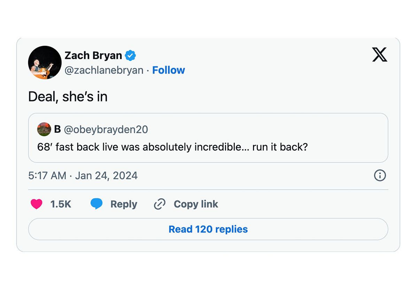The image size is (418, 292).
Task: Click the chain link icon
Action: coord(160,204)
